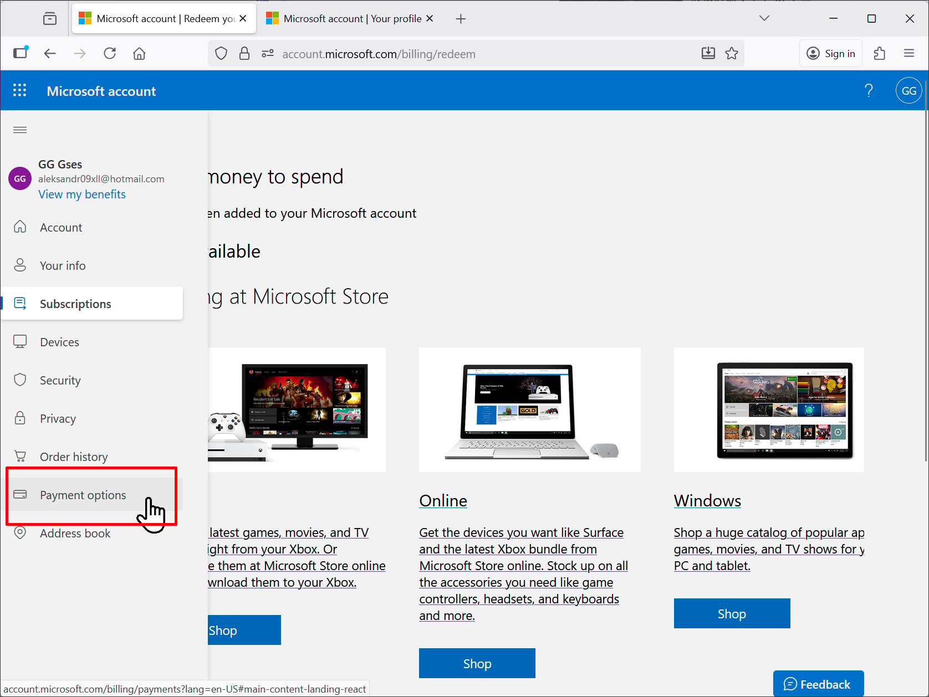Screen dimensions: 929x697
Task: Click the Windows tablet image
Action: pyautogui.click(x=769, y=409)
